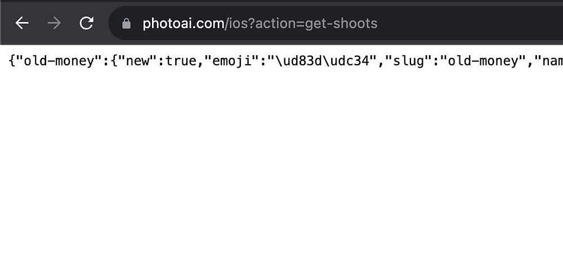This screenshot has height=267, width=563.
Task: Click the opening curly brace of the JSON
Action: point(12,61)
